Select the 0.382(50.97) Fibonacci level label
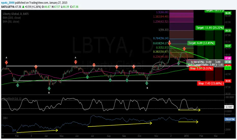 tap(161, 52)
